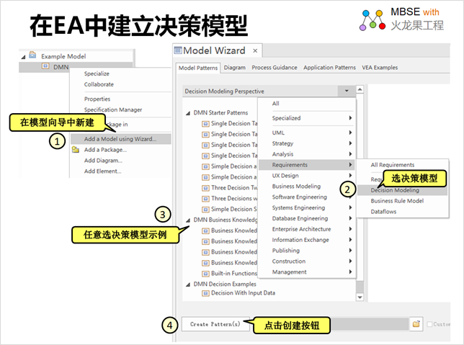Expand the Strategy submenu arrow
This screenshot has width=464, height=345.
tap(350, 143)
